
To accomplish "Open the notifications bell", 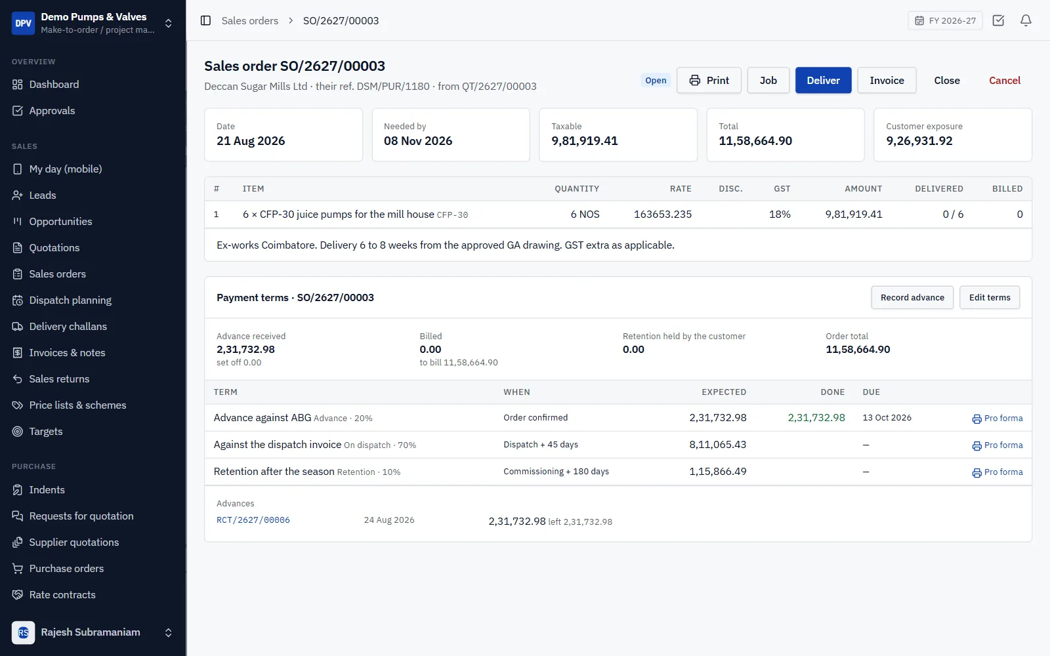I will [1026, 20].
